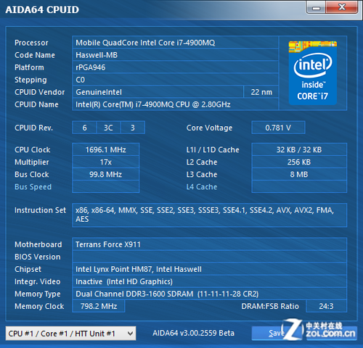Click the L4 Cache label
363x348 pixels.
pyautogui.click(x=202, y=186)
